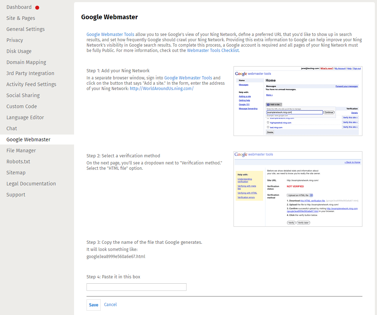Screen dimensions: 377x315
Task: Click the Step 1 Add a site screenshot
Action: pyautogui.click(x=298, y=101)
